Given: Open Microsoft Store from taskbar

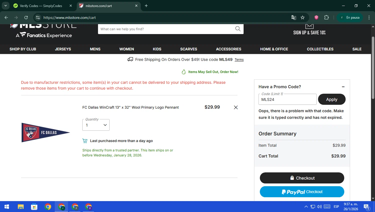Looking at the screenshot, I should pyautogui.click(x=34, y=207).
